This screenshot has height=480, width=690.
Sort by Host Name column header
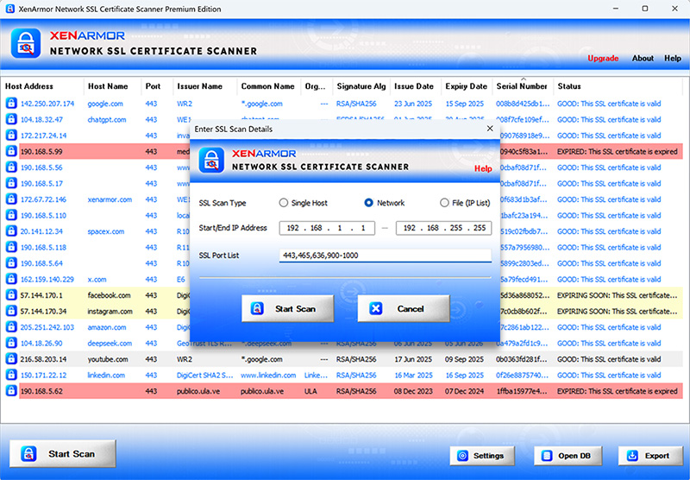click(112, 86)
